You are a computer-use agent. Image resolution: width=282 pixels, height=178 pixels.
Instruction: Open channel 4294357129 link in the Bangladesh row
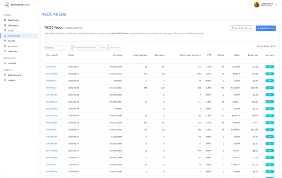click(x=51, y=137)
